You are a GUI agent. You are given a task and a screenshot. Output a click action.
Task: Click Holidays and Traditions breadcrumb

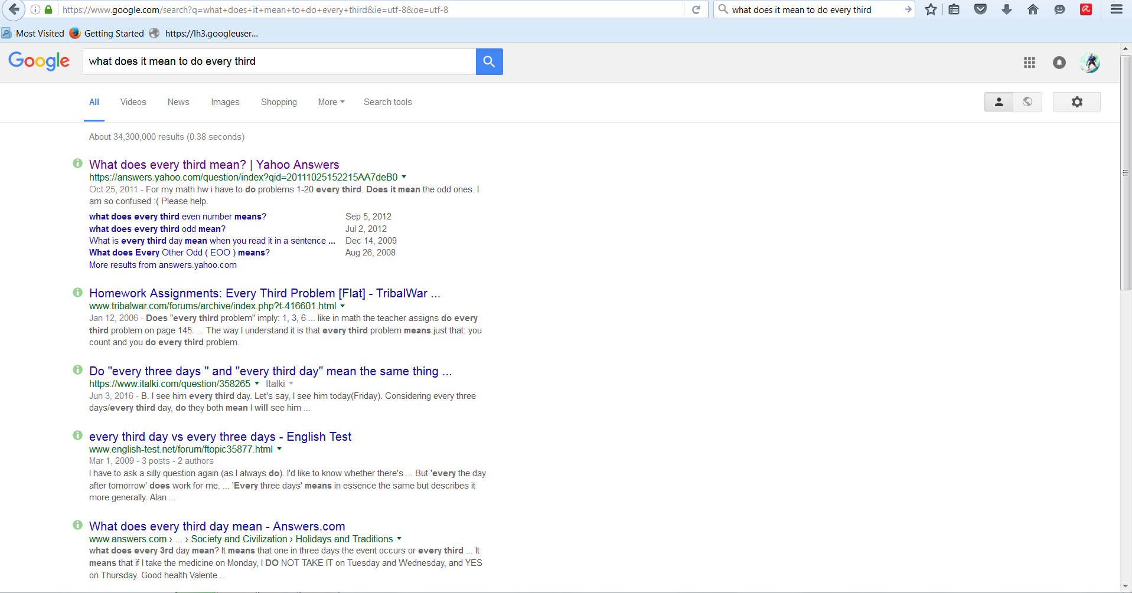pyautogui.click(x=344, y=539)
